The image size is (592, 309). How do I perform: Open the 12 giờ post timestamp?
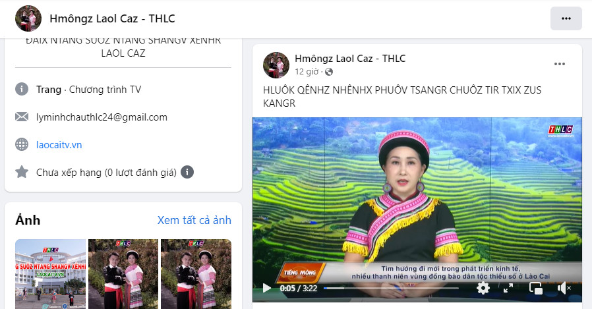coord(307,72)
